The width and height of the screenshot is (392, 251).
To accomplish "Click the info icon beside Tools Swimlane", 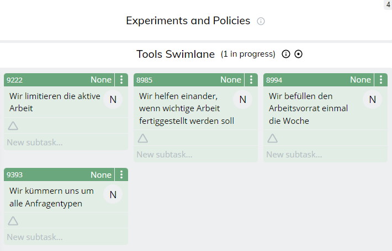I will pos(286,54).
